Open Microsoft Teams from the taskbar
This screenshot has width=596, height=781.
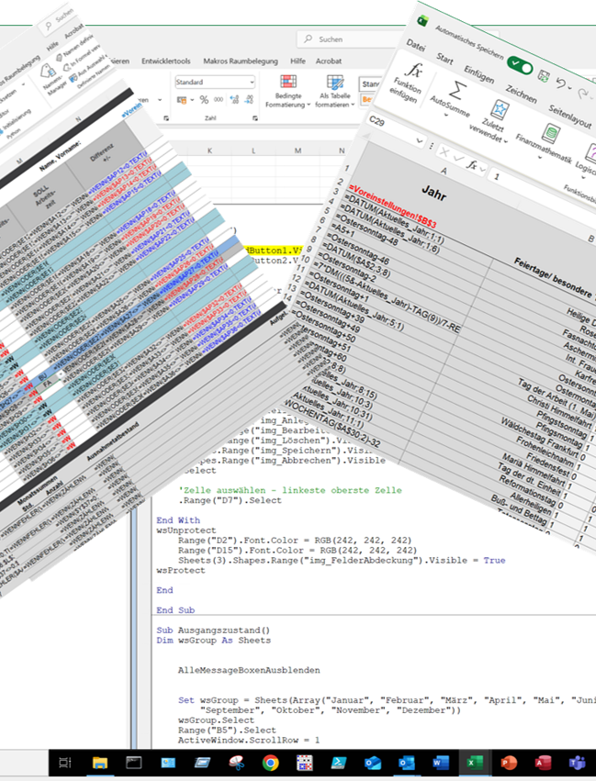577,763
